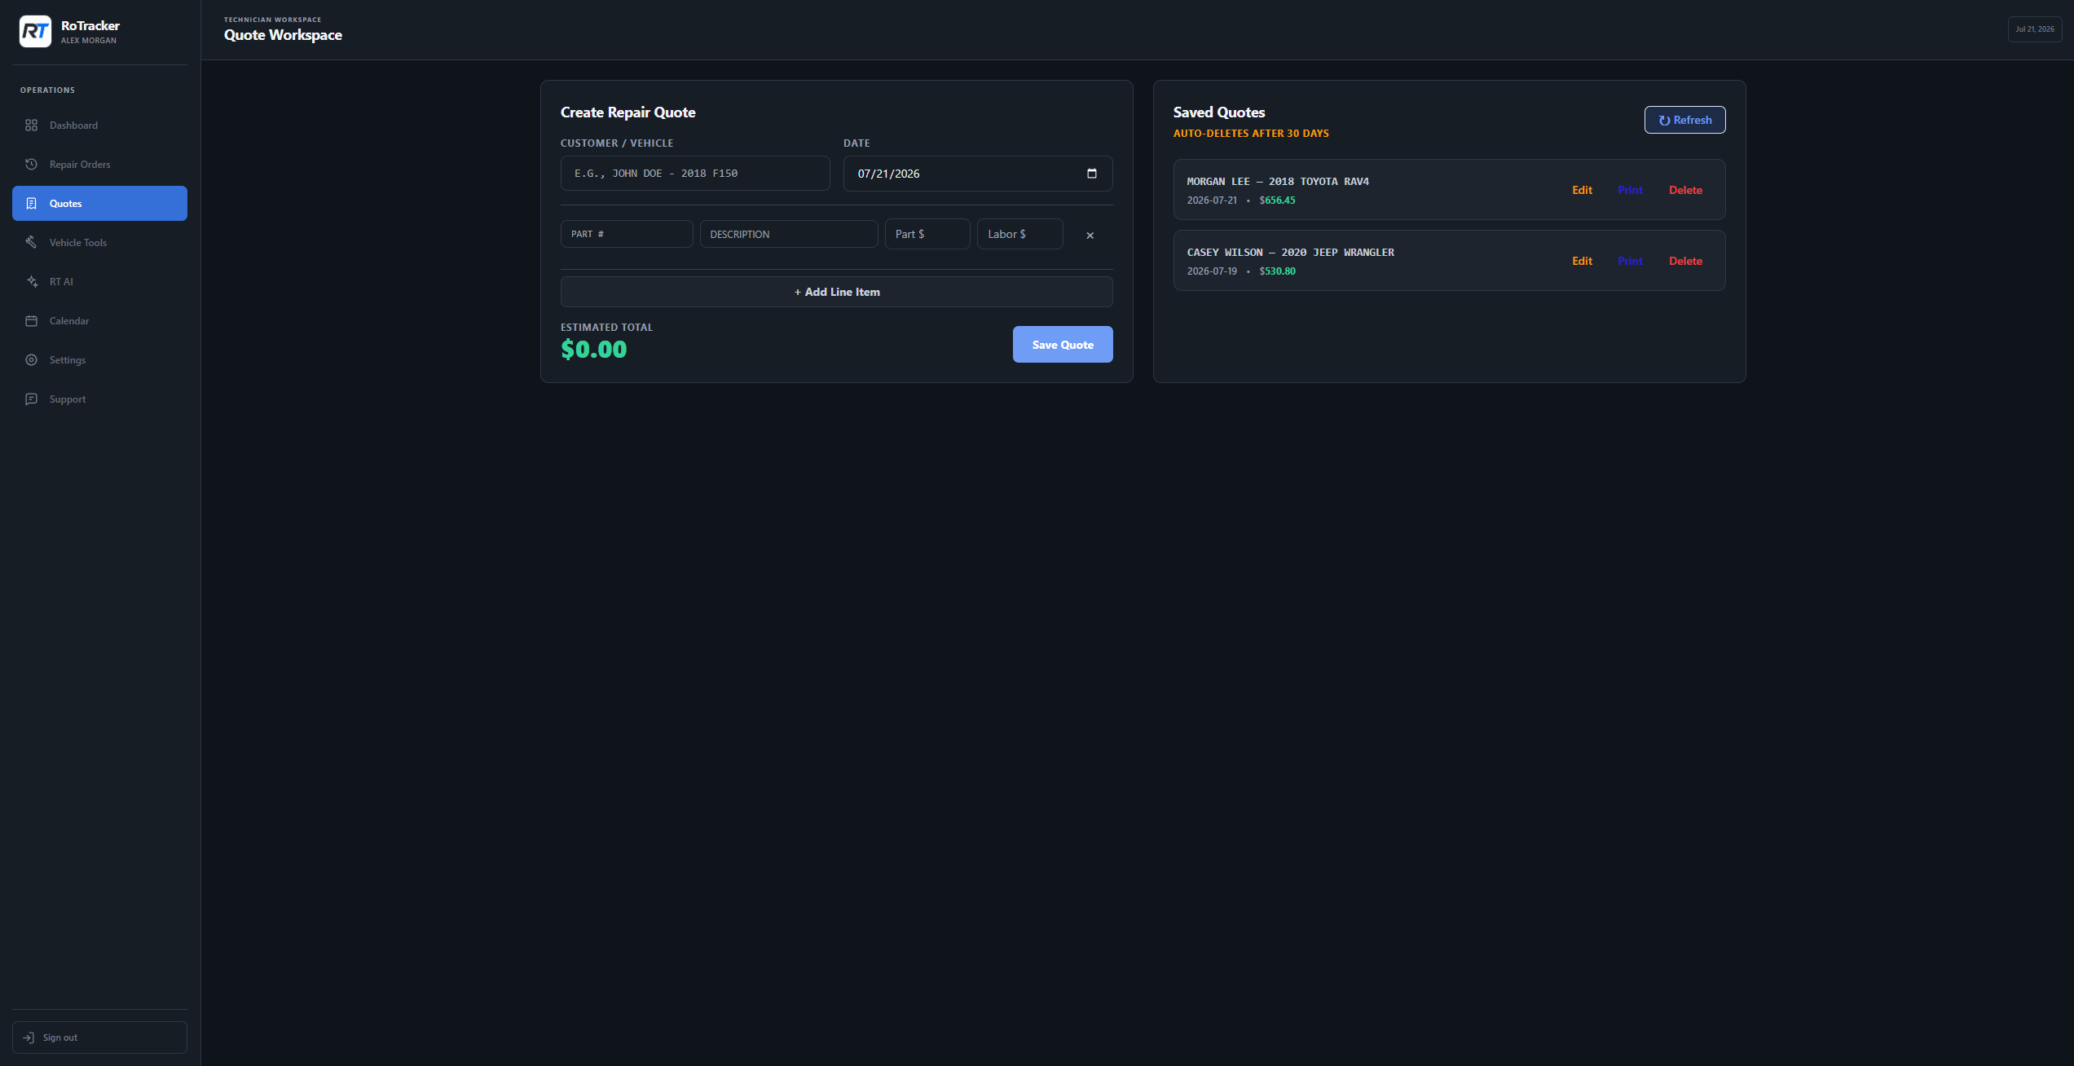This screenshot has height=1066, width=2074.
Task: Click the Jul 21, 2026 date badge
Action: pos(2034,29)
